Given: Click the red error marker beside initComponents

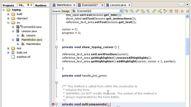Looking at the screenshot, I should [53, 104].
